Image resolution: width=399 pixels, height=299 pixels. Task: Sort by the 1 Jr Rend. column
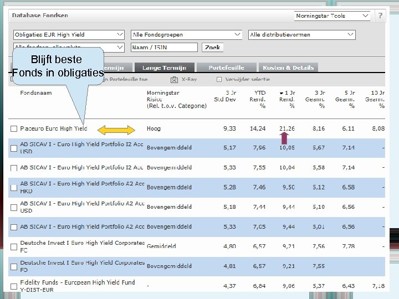tap(287, 100)
